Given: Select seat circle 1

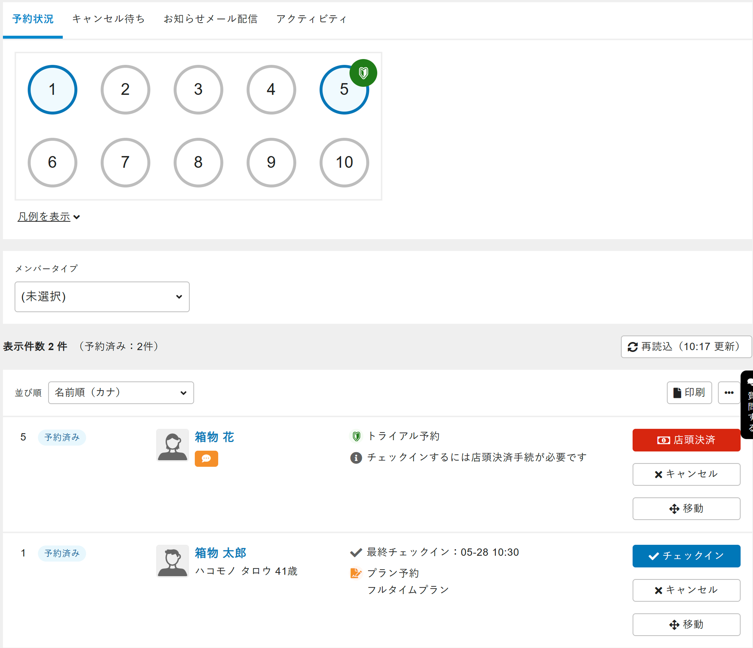Looking at the screenshot, I should pyautogui.click(x=53, y=90).
